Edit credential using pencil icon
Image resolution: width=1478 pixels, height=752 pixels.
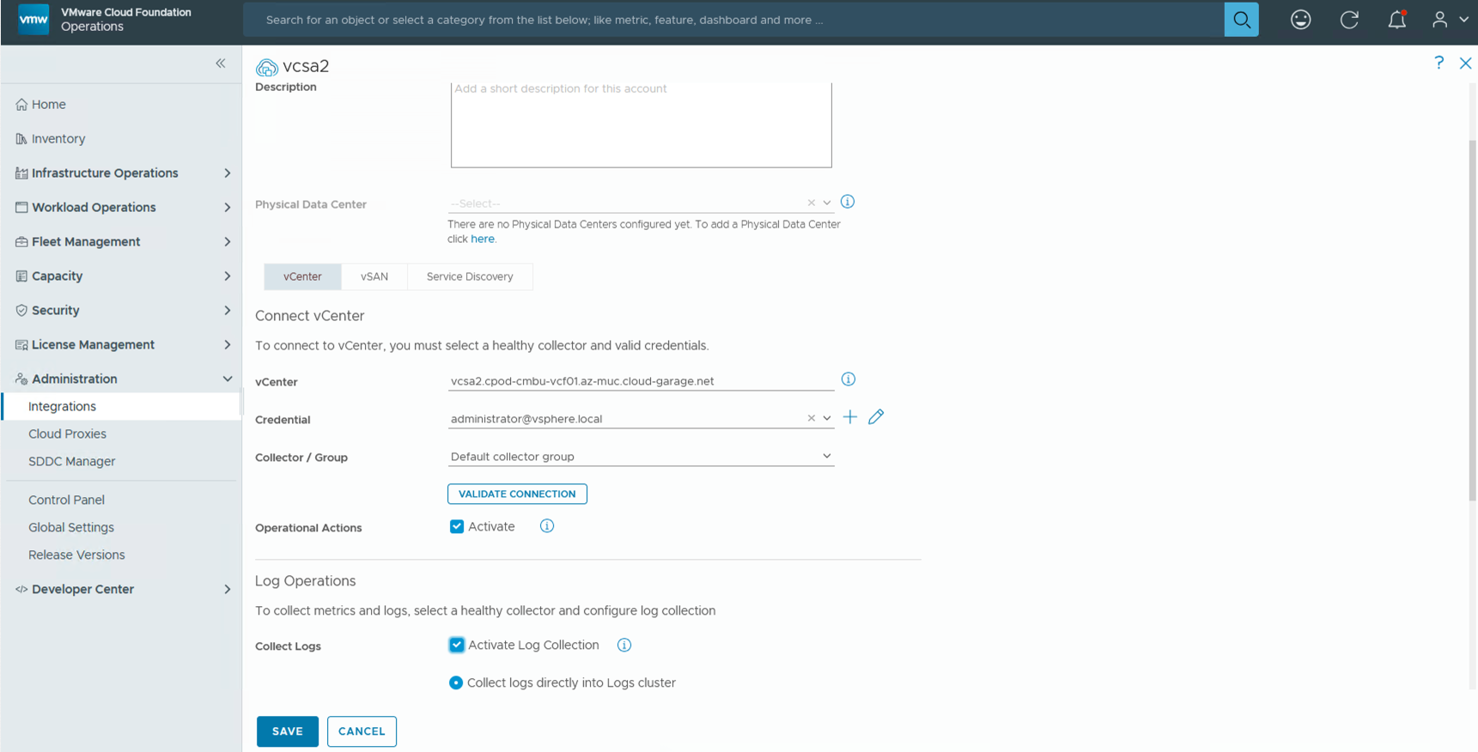point(876,417)
